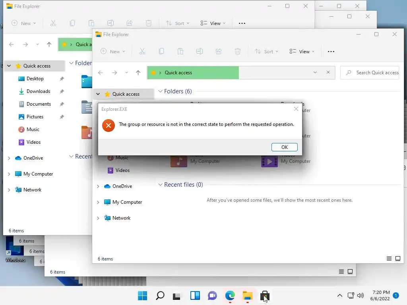This screenshot has width=407, height=305.
Task: Open Sort dropdown in back-left File Explorer
Action: 177,23
